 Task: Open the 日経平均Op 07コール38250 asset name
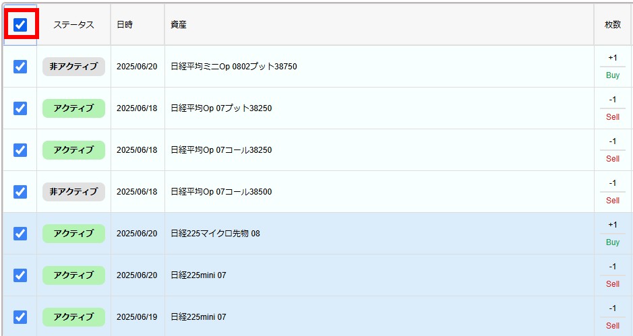pos(221,150)
